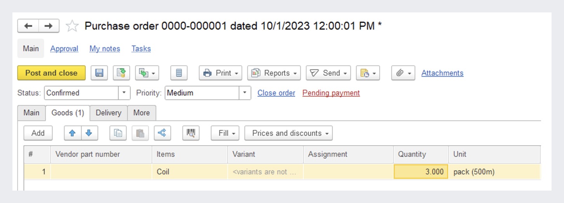Click the post document icon
This screenshot has width=564, height=203.
point(122,73)
